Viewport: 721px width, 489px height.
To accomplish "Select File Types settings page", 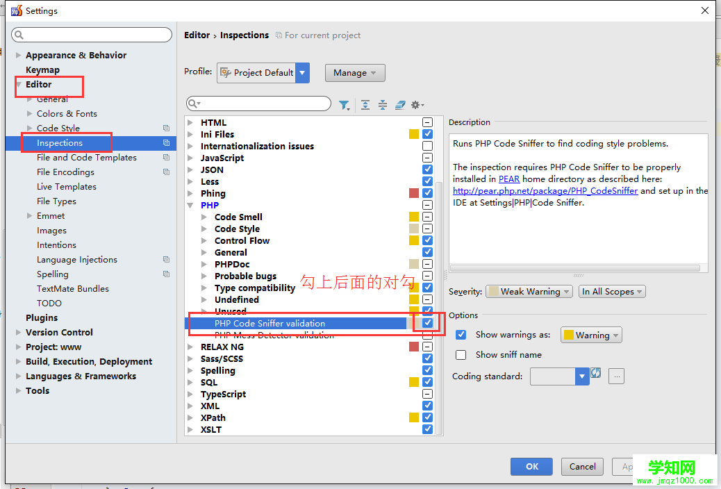I will [x=56, y=201].
